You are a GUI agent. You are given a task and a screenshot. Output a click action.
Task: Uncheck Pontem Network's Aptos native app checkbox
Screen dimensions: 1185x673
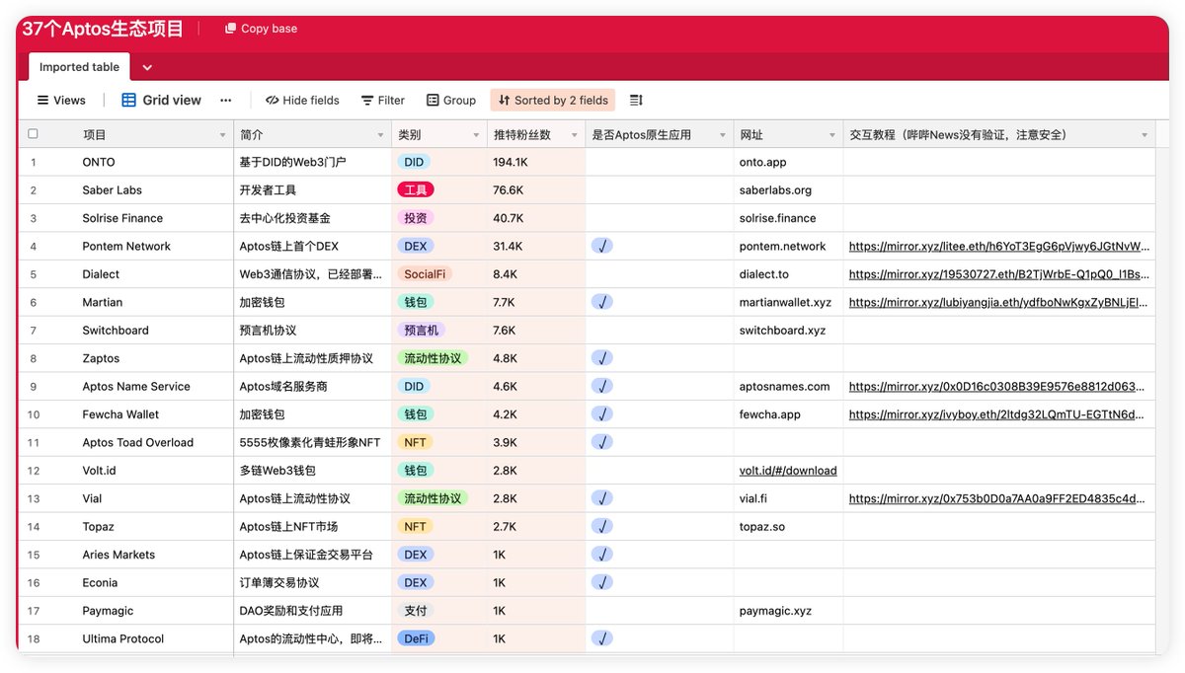tap(602, 246)
